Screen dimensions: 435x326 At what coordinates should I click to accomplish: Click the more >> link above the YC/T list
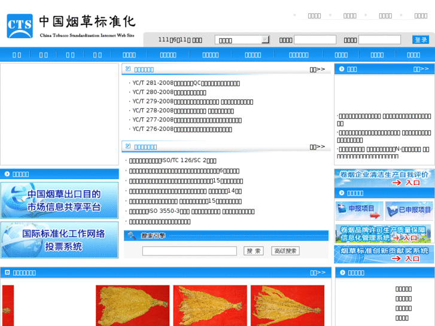[x=317, y=69]
